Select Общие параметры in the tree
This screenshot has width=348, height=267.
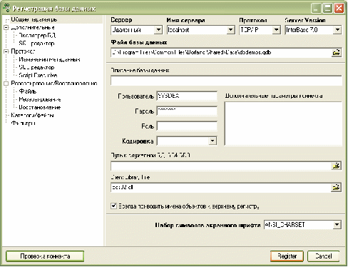click(34, 19)
